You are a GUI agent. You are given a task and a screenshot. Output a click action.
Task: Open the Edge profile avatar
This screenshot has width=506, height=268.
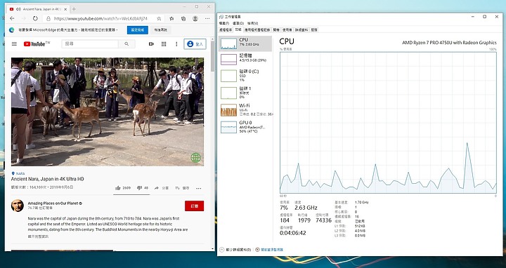click(x=195, y=19)
